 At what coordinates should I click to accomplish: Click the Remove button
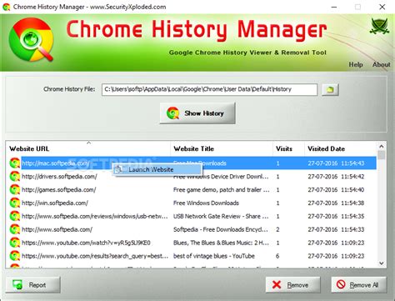292,285
